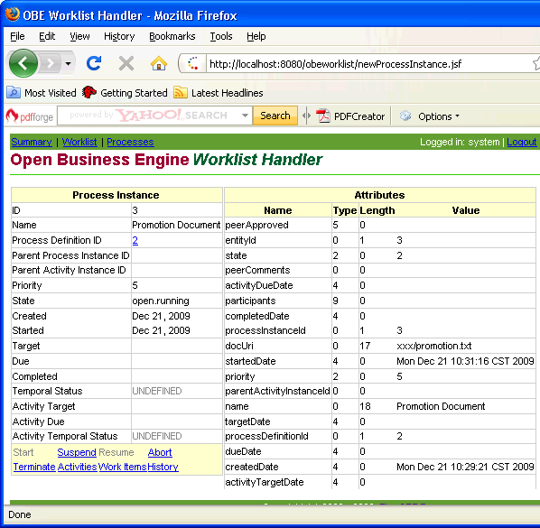
Task: Click the Firefox icon in title bar
Action: click(13, 14)
